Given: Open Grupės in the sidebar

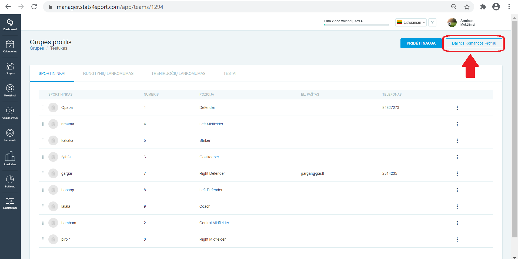Looking at the screenshot, I should pyautogui.click(x=10, y=68).
